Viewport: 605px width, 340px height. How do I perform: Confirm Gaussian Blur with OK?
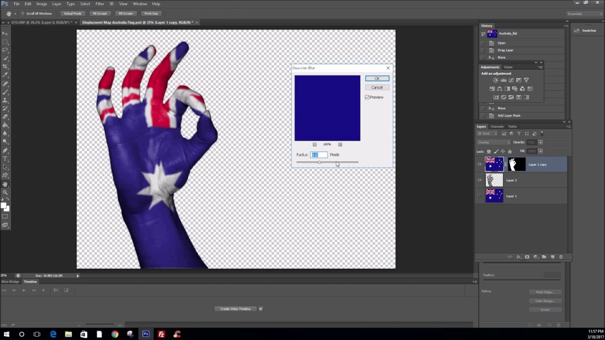(x=377, y=78)
